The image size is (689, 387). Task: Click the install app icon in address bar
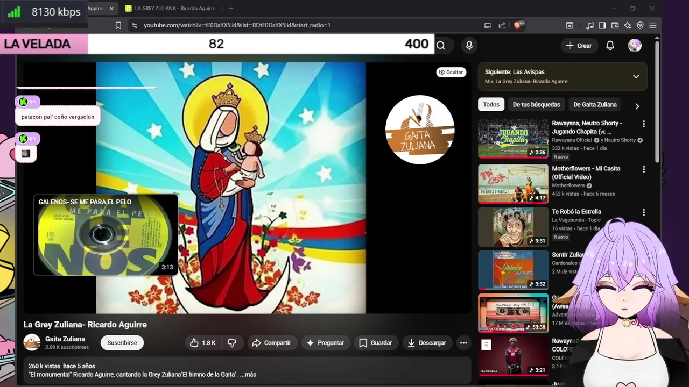488,25
